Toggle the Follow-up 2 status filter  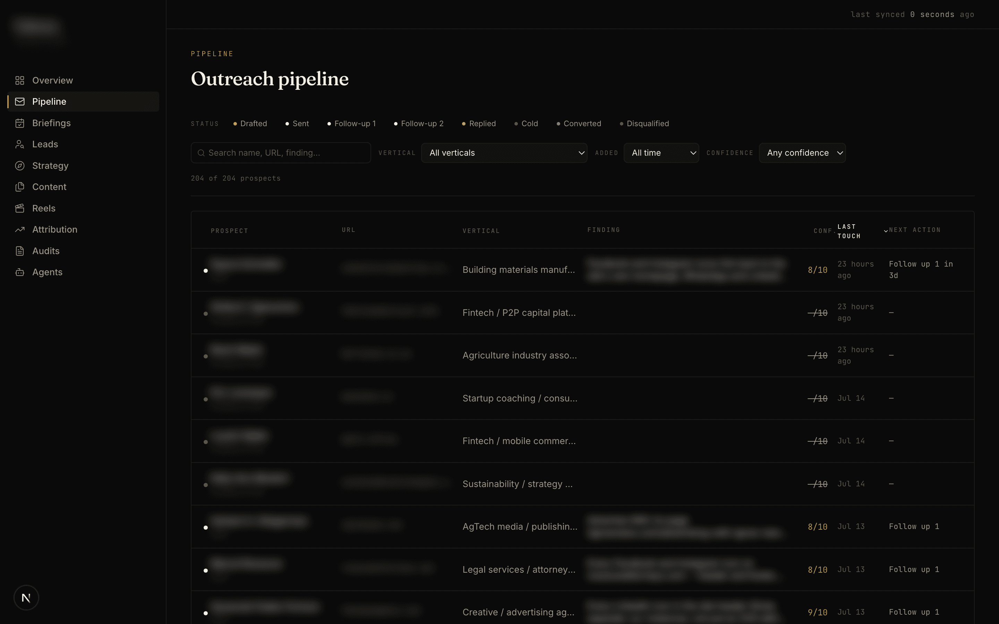point(419,123)
